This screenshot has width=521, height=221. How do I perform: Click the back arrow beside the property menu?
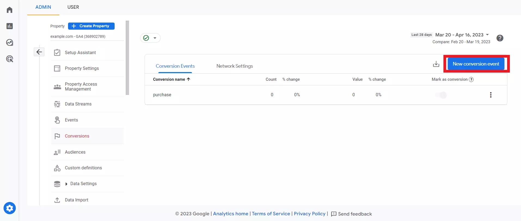click(x=39, y=52)
